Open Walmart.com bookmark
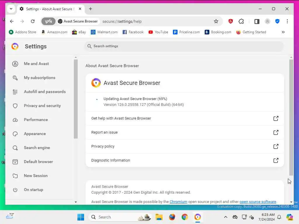This screenshot has height=224, width=299. click(104, 32)
